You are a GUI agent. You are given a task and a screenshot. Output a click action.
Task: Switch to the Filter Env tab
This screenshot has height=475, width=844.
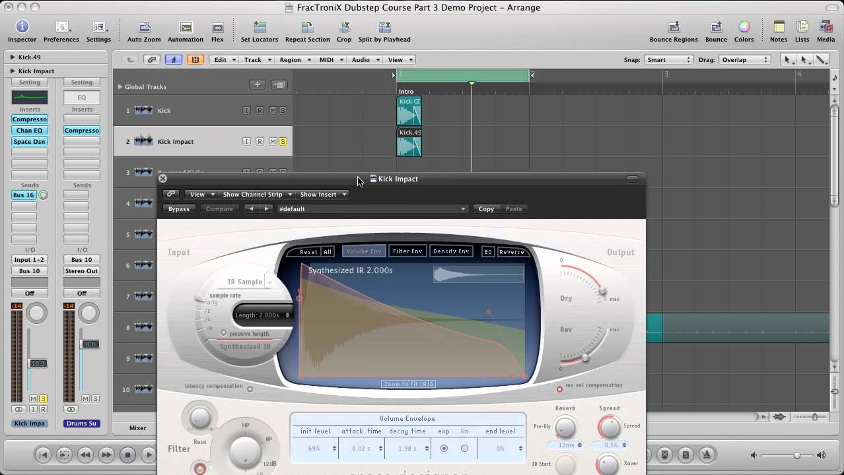pos(407,251)
